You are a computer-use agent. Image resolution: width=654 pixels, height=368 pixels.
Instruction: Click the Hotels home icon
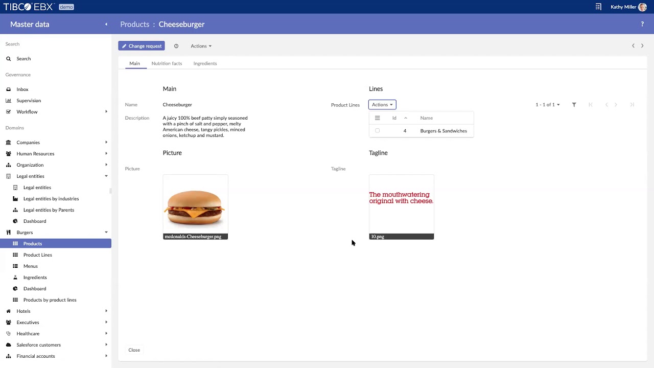(8, 311)
